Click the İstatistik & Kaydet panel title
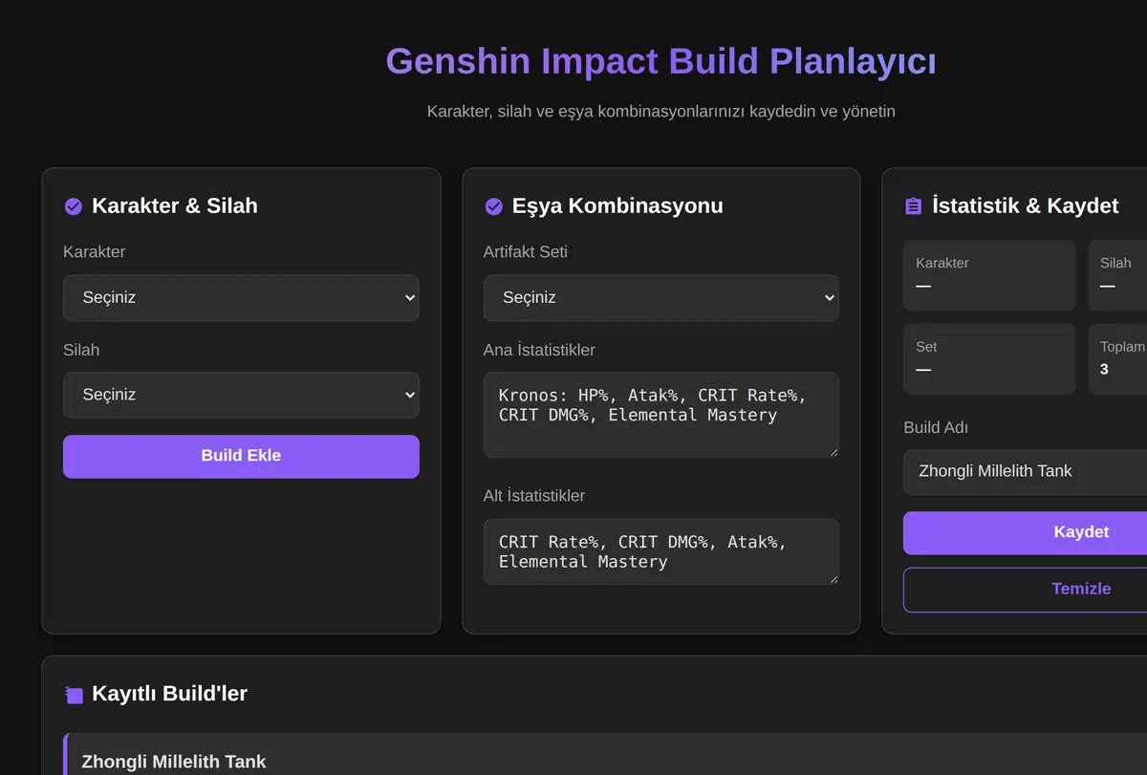The width and height of the screenshot is (1147, 775). [1025, 206]
